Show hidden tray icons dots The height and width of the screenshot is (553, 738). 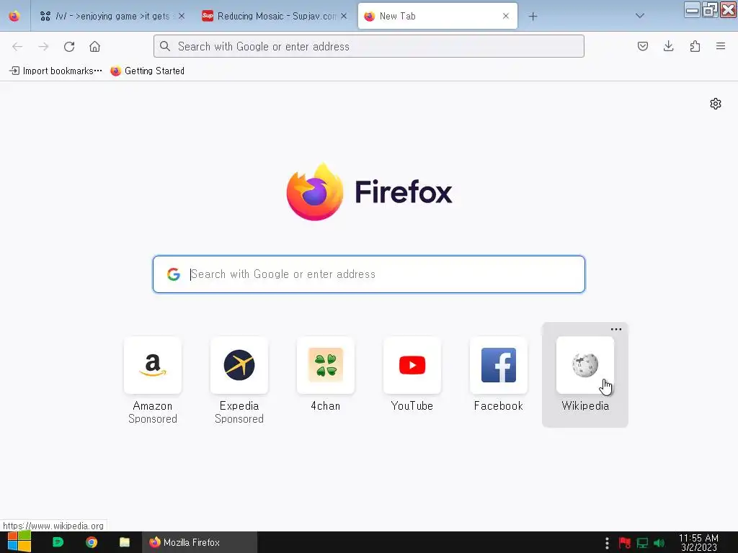coord(607,543)
